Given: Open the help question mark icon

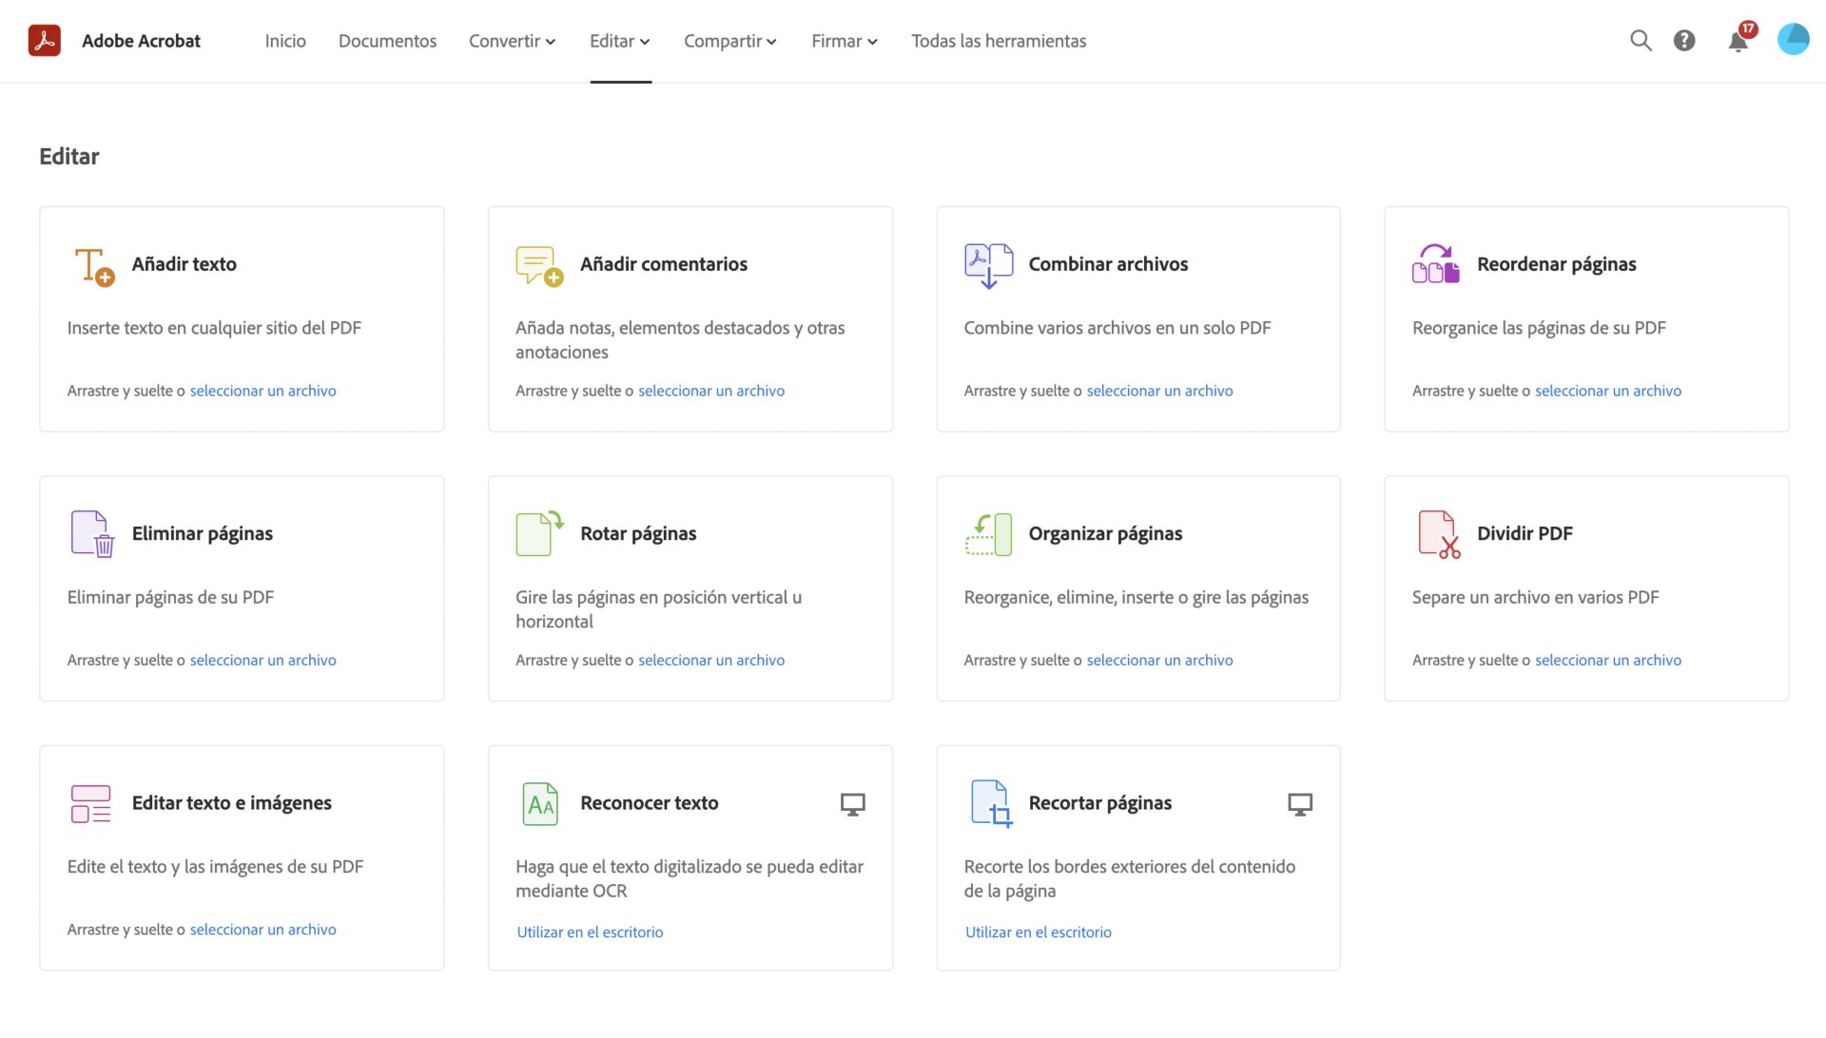Looking at the screenshot, I should tap(1684, 41).
